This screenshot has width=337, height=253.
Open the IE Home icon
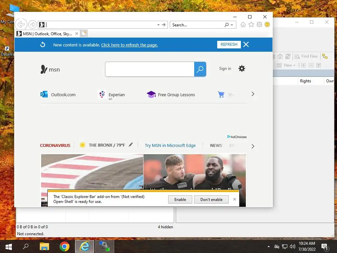point(243,24)
